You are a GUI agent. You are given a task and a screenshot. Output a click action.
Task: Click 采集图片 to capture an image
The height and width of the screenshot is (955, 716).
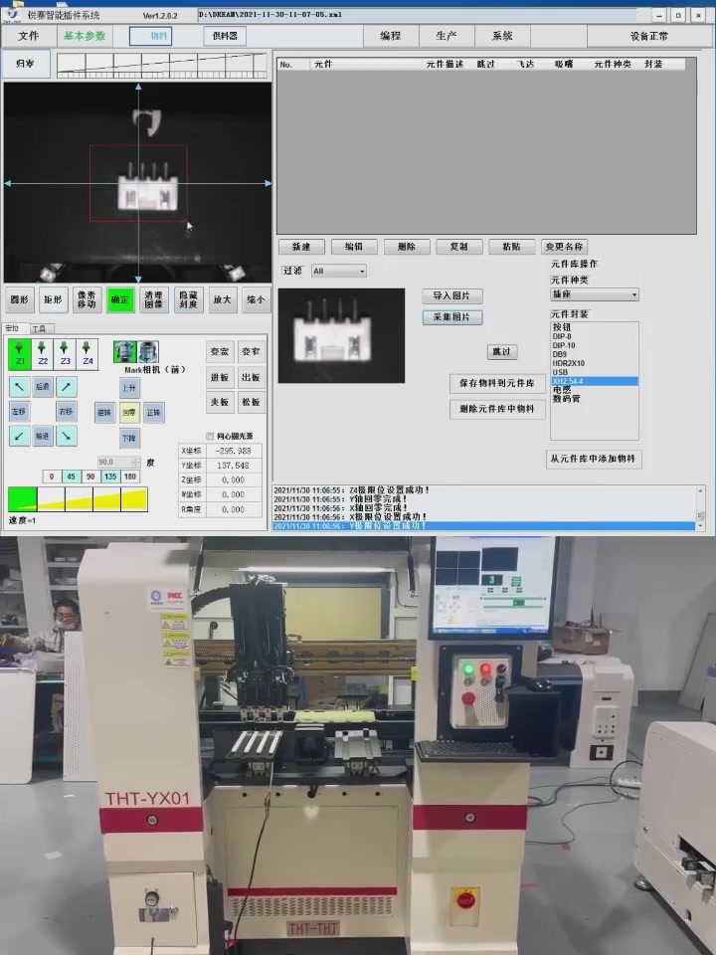point(451,317)
